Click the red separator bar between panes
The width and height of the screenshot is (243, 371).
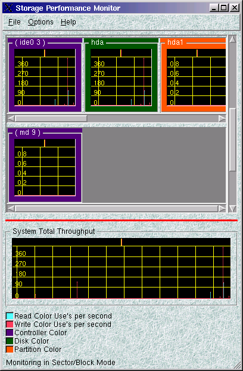[121, 221]
